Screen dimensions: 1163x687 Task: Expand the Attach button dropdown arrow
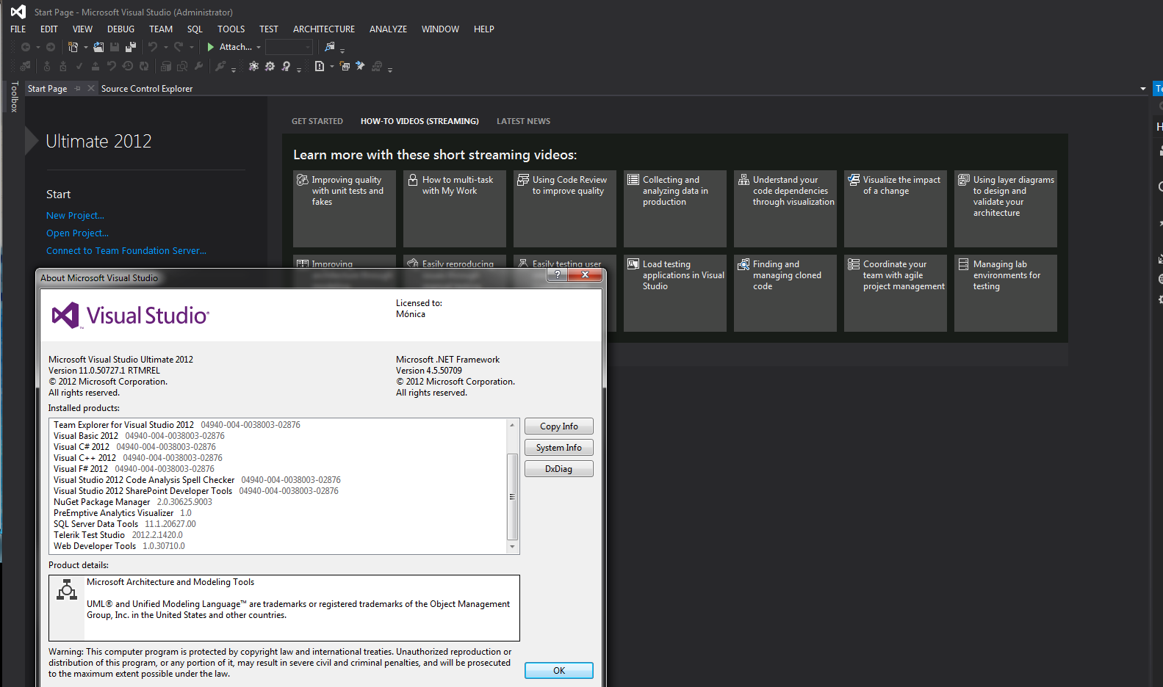(259, 47)
